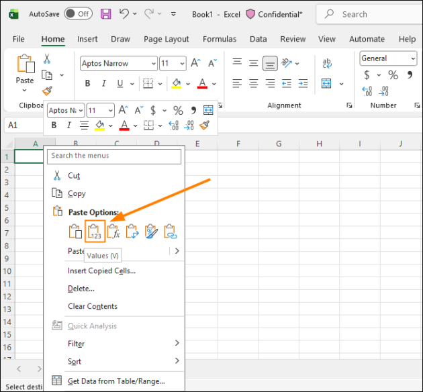Choose Paste Values (123) option
Viewport: 423px width, 392px height.
[95, 232]
